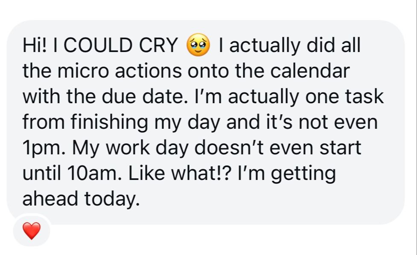Click the word 'calendar' in message
Viewport: 417px width, 255px height.
point(310,71)
